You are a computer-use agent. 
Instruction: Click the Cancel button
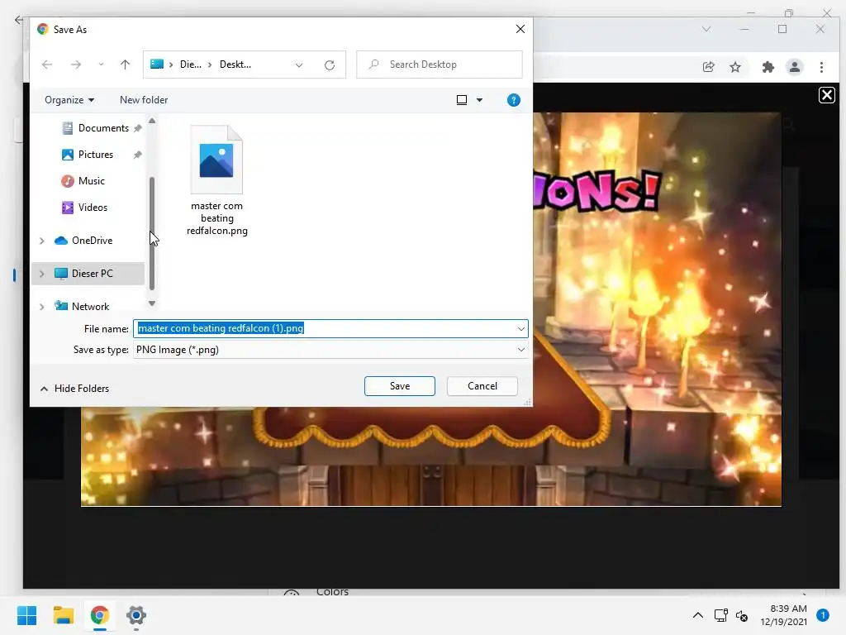click(x=482, y=386)
